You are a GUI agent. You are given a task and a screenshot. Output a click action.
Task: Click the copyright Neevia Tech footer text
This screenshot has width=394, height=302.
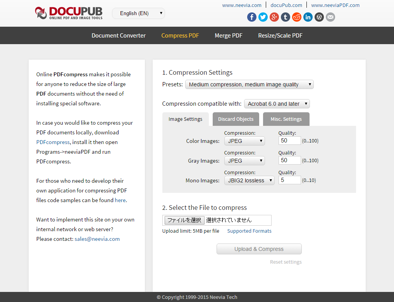(x=197, y=297)
